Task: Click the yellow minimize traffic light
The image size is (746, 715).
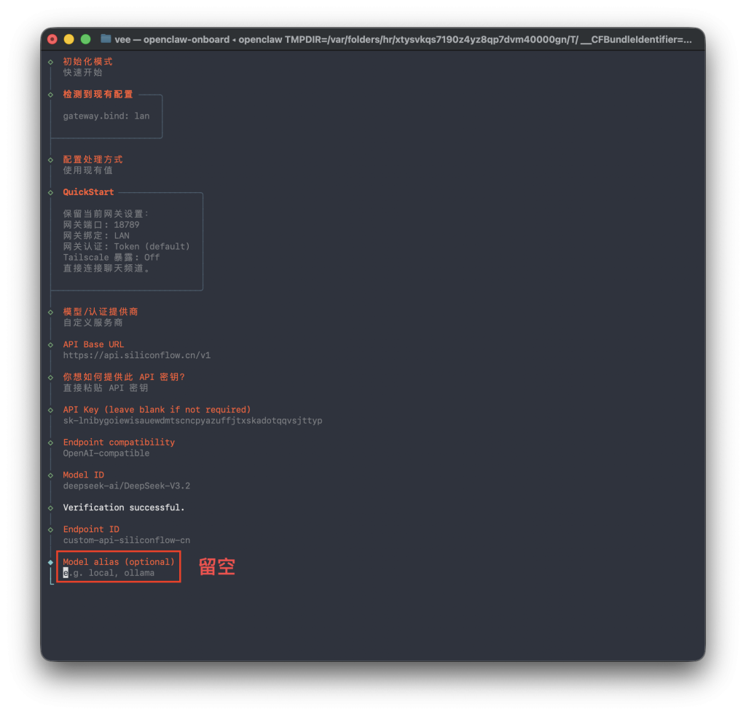Action: click(68, 39)
